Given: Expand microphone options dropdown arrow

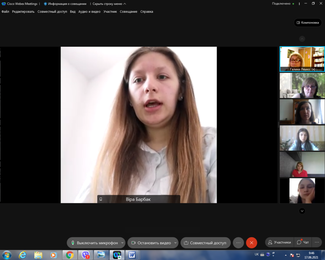Looking at the screenshot, I should (x=122, y=243).
